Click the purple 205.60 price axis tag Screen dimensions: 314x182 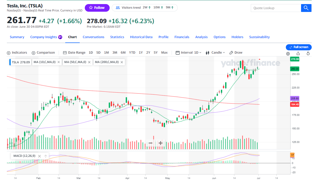click(x=295, y=98)
